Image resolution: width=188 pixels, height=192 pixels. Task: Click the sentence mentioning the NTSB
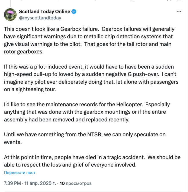(85, 138)
